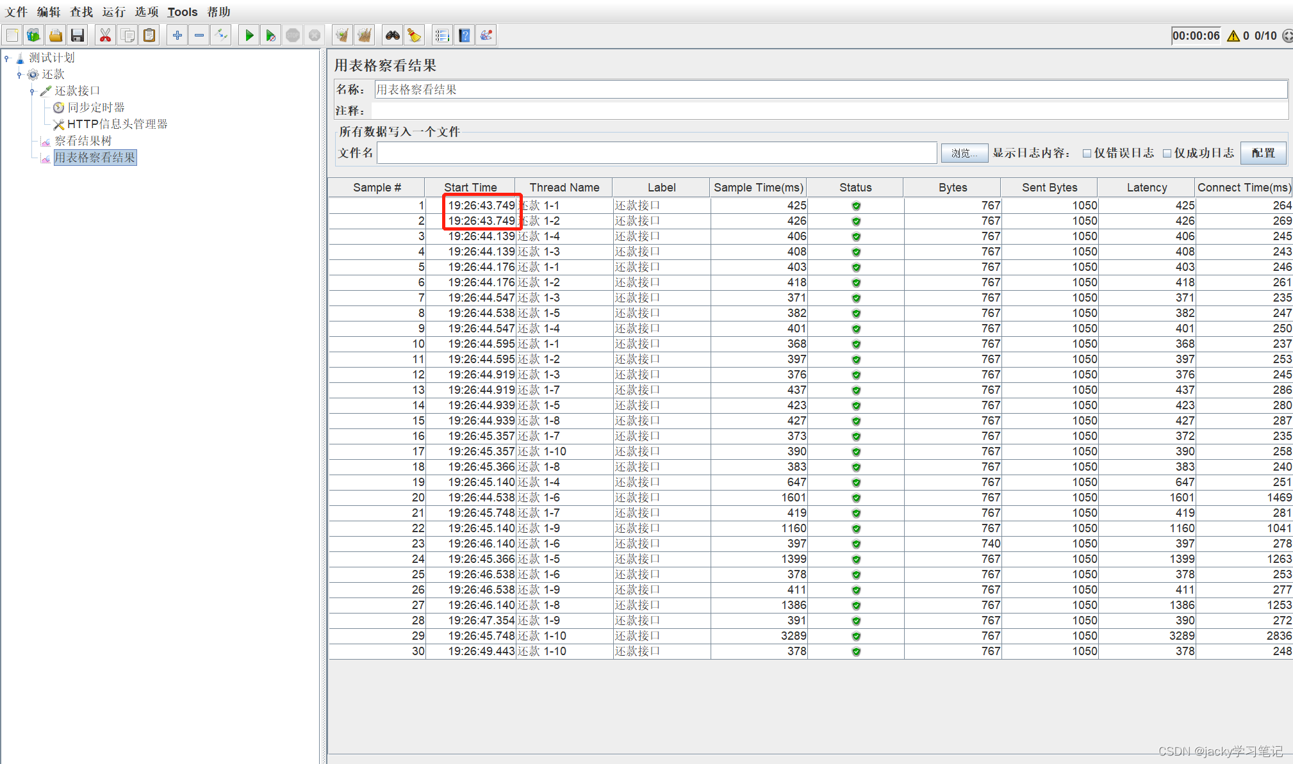Sort by Sample # column header

pos(377,188)
